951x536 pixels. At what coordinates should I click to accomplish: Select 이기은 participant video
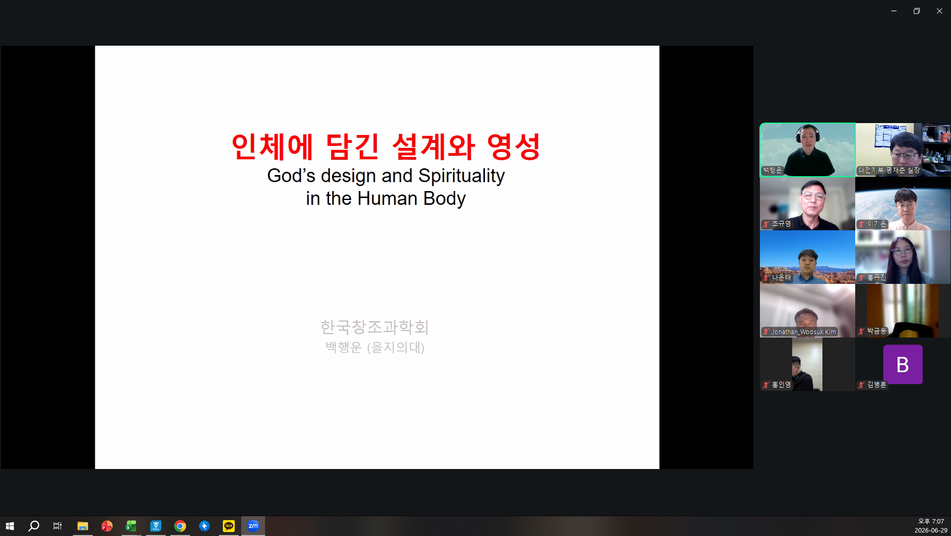pyautogui.click(x=903, y=203)
